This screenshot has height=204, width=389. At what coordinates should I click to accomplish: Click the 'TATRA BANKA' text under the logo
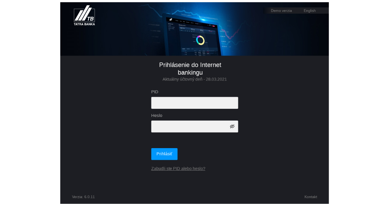[84, 24]
